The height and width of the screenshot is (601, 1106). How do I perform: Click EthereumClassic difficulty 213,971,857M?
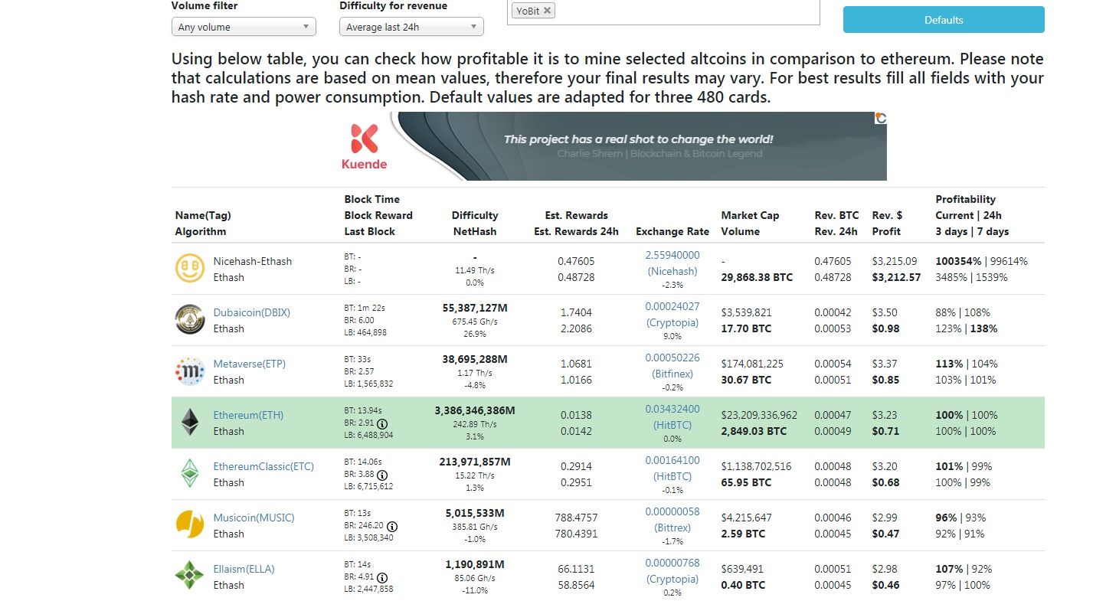[475, 462]
